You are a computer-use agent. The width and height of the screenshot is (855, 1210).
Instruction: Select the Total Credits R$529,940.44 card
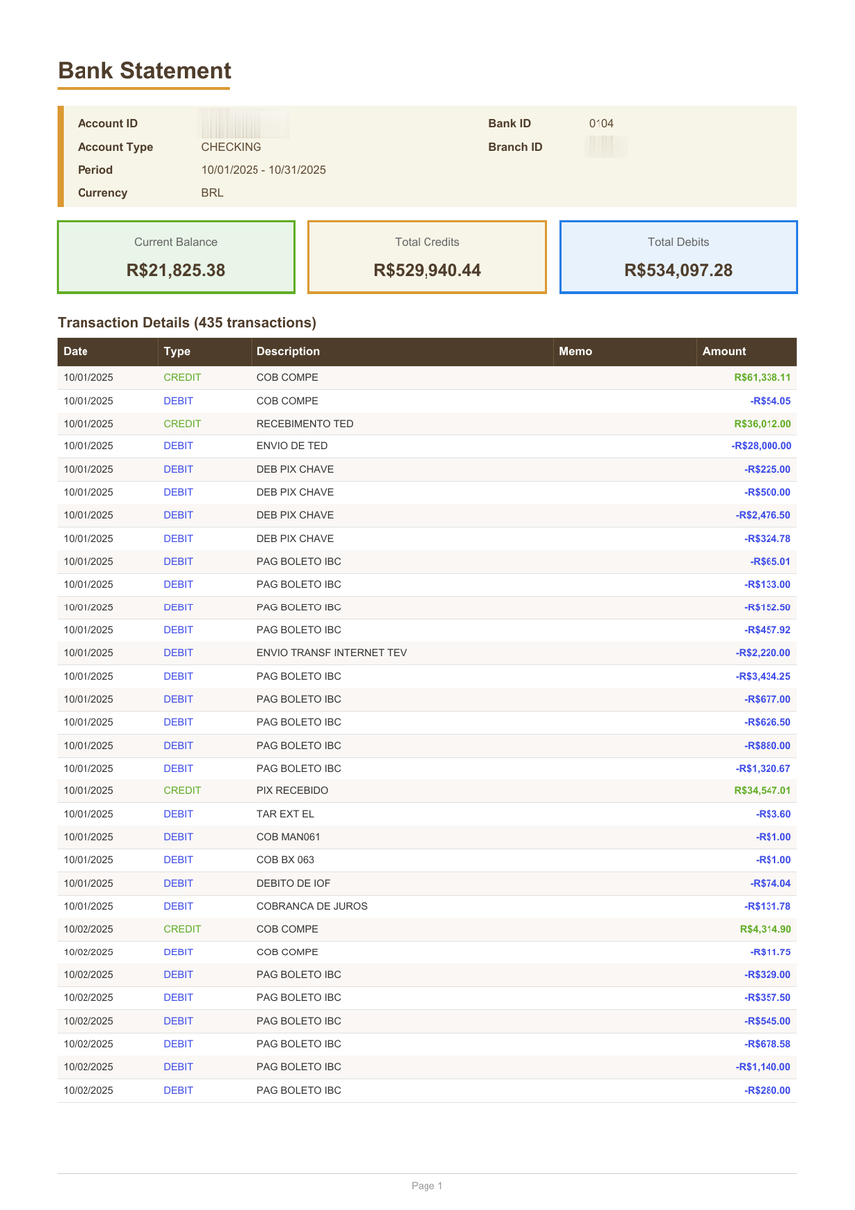427,257
